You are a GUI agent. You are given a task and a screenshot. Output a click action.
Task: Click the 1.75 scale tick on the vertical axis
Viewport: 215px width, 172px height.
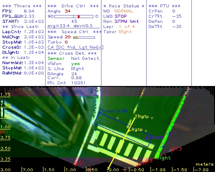click(x=5, y=95)
